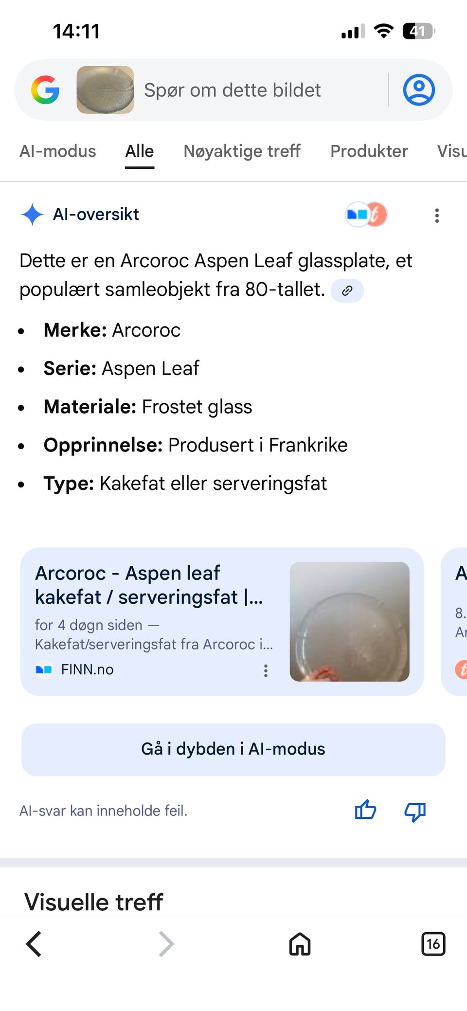The image size is (467, 1011).
Task: Tap the source link chip after '80-tallet'
Action: coord(347,291)
